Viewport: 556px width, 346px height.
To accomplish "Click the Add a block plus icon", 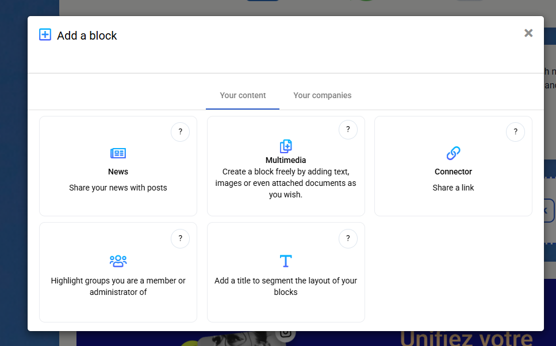I will coord(45,34).
